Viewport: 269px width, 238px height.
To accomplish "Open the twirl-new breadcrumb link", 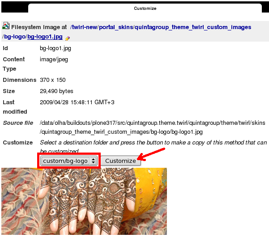I will tap(85, 27).
